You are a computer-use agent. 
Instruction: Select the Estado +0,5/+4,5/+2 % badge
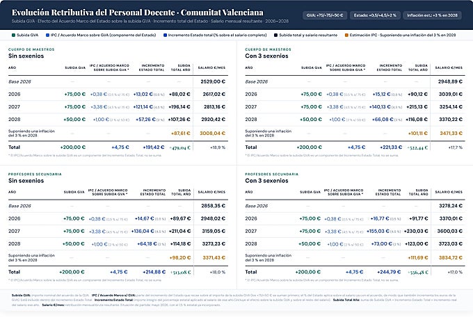click(x=375, y=15)
